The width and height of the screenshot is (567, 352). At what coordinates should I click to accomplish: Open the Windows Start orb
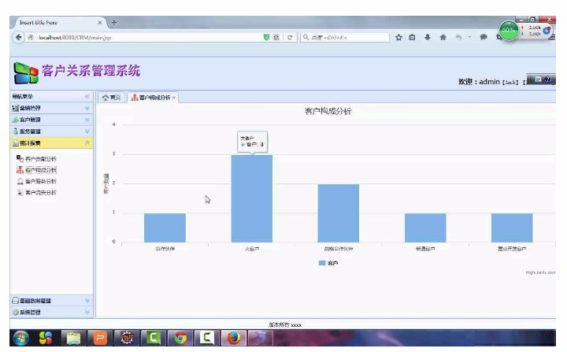(21, 339)
